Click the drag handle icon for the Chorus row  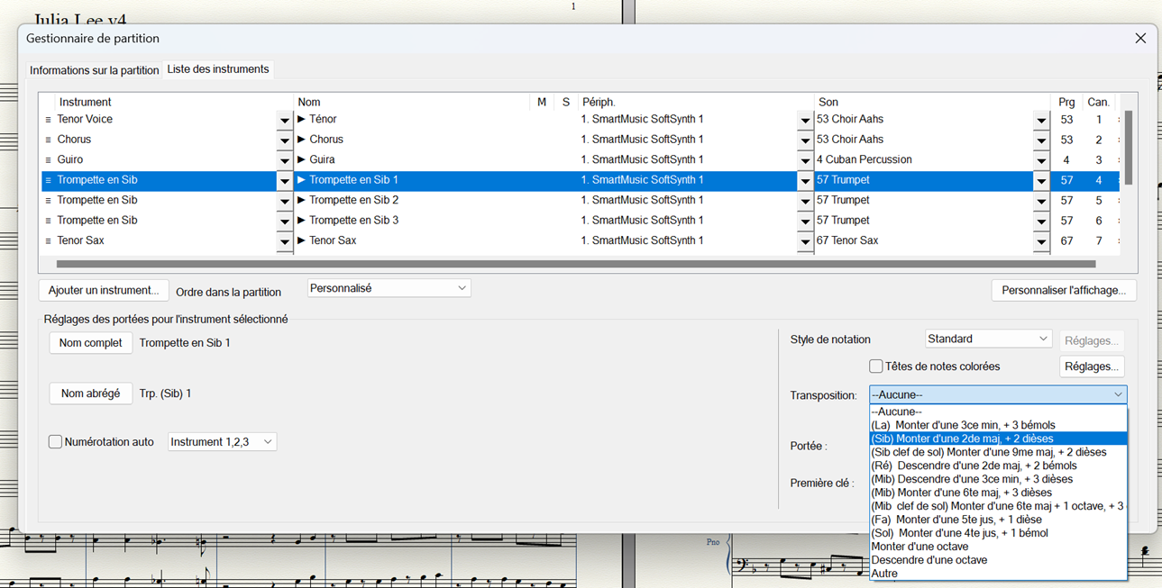[x=49, y=140]
